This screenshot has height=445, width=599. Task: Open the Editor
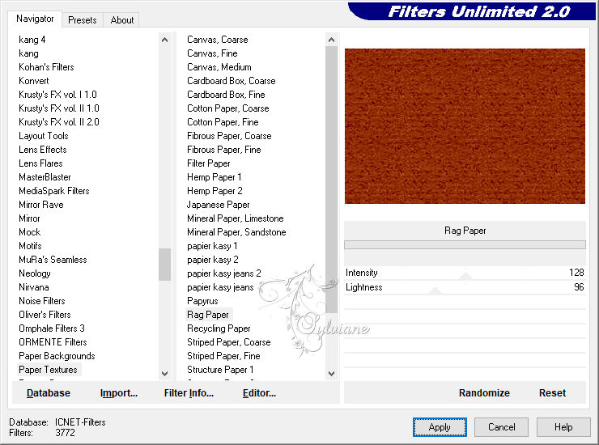(x=259, y=393)
